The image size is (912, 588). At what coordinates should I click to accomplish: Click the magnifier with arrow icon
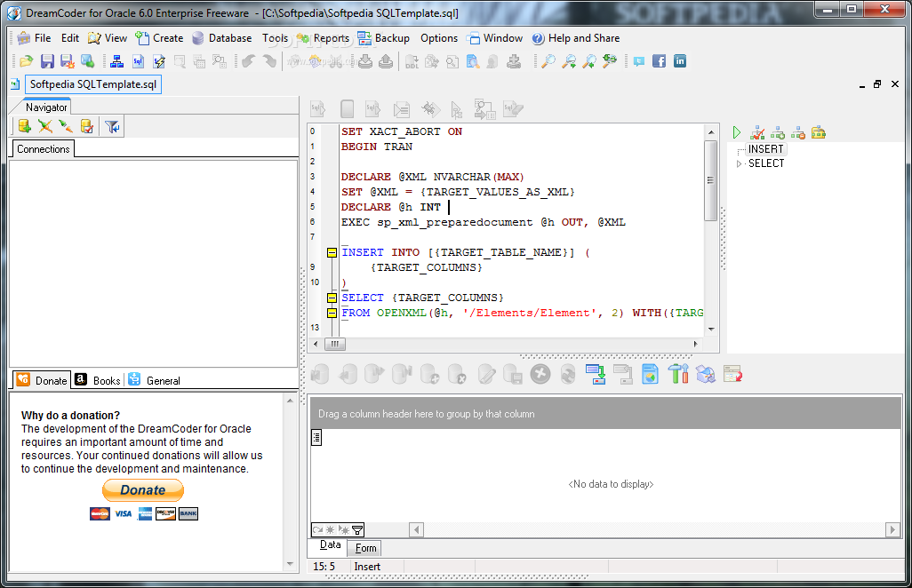[589, 61]
